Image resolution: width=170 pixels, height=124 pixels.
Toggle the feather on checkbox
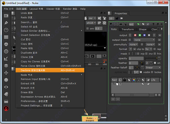[x=155, y=63]
